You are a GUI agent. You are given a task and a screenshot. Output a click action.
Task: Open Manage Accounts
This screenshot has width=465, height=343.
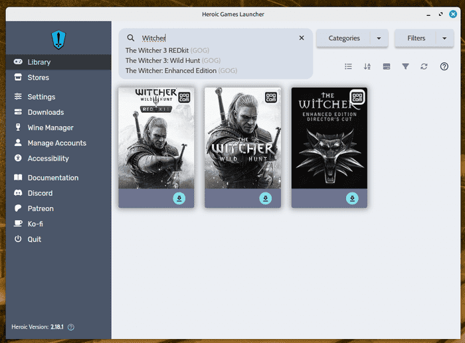click(x=58, y=143)
